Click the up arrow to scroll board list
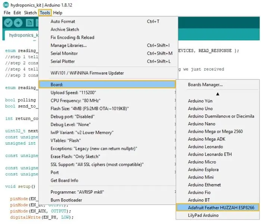 (218, 94)
